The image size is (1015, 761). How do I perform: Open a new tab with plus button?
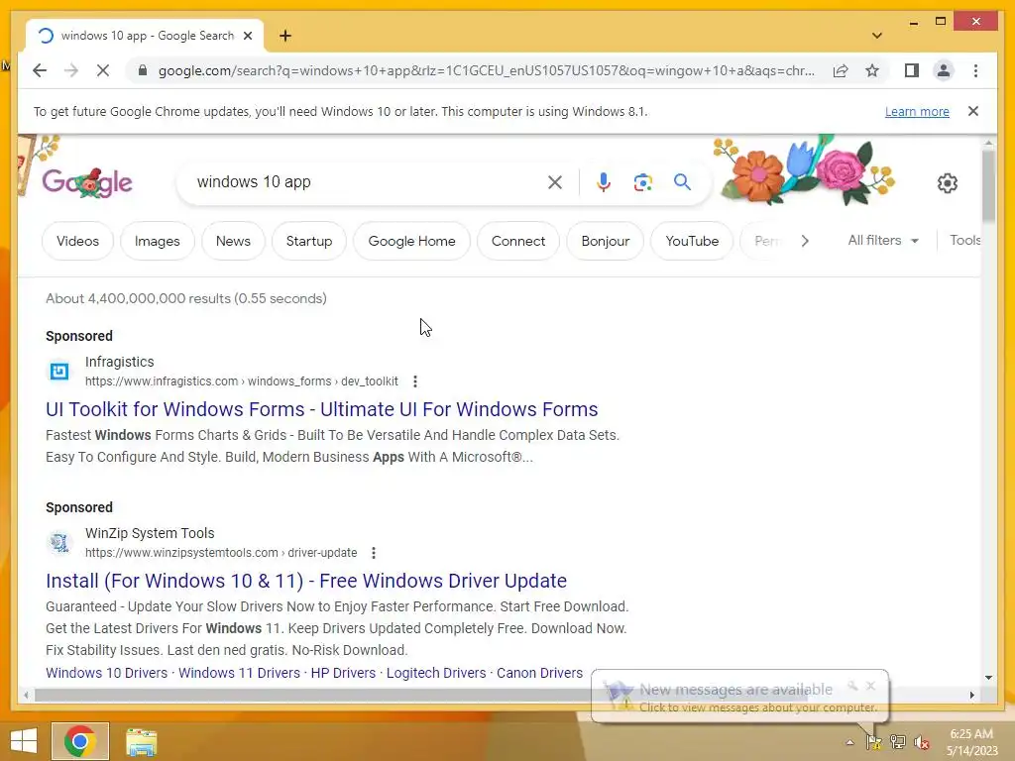285,36
